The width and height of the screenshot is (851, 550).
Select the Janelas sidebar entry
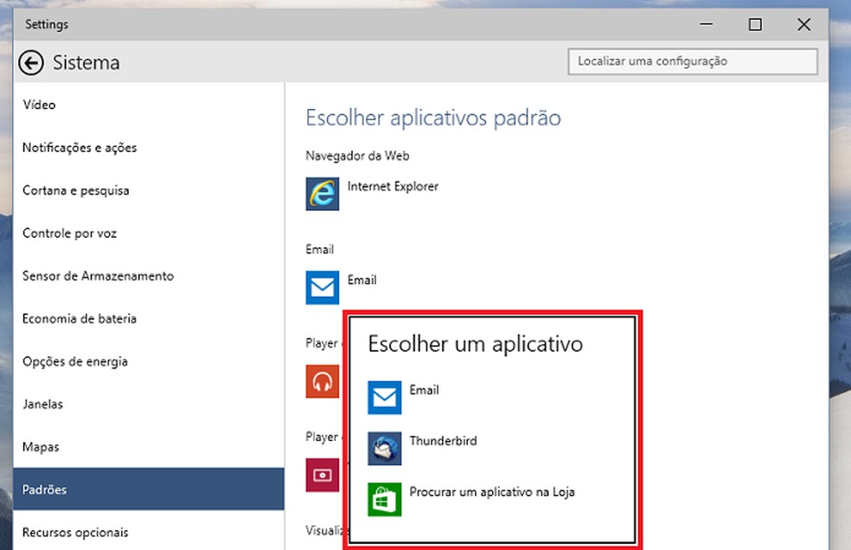tap(43, 404)
